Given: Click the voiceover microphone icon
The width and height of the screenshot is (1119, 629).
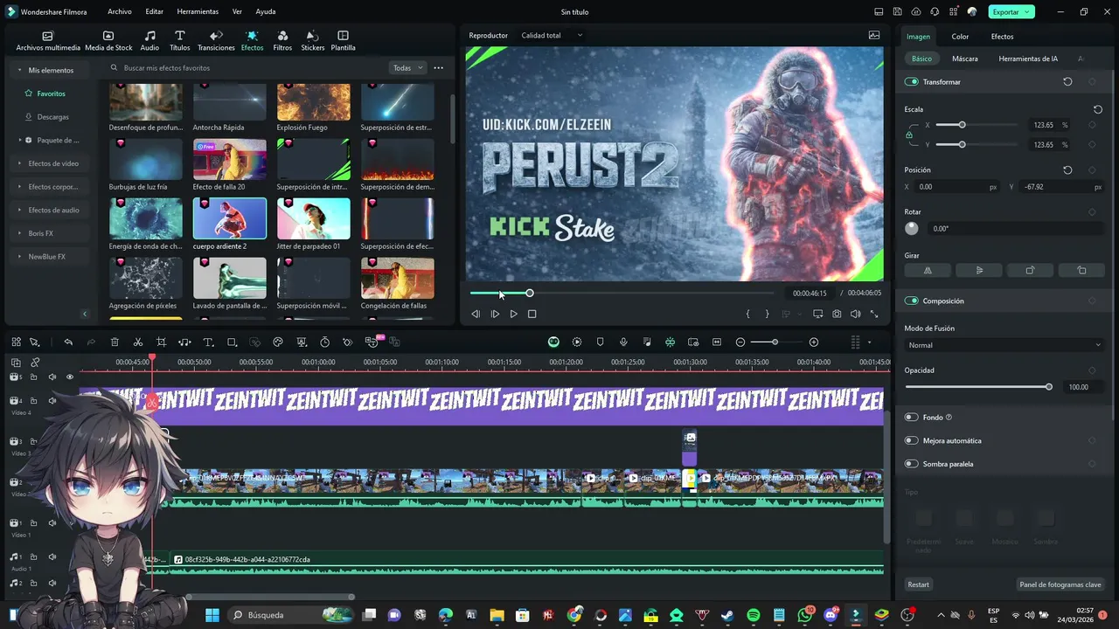Looking at the screenshot, I should pos(623,342).
